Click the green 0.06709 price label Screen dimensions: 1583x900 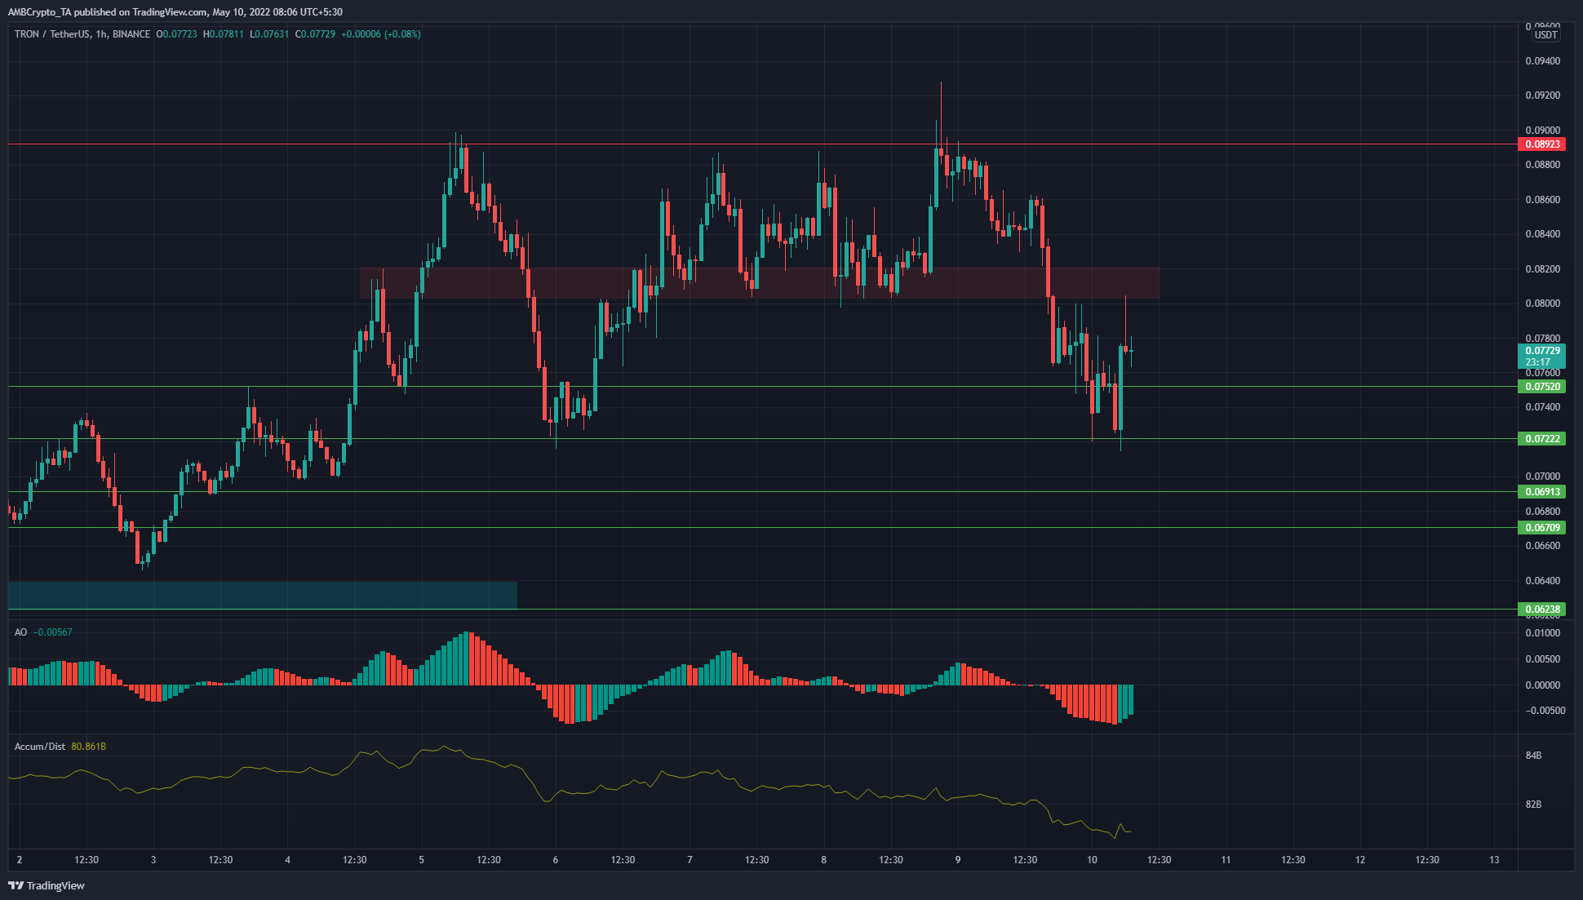(1541, 528)
